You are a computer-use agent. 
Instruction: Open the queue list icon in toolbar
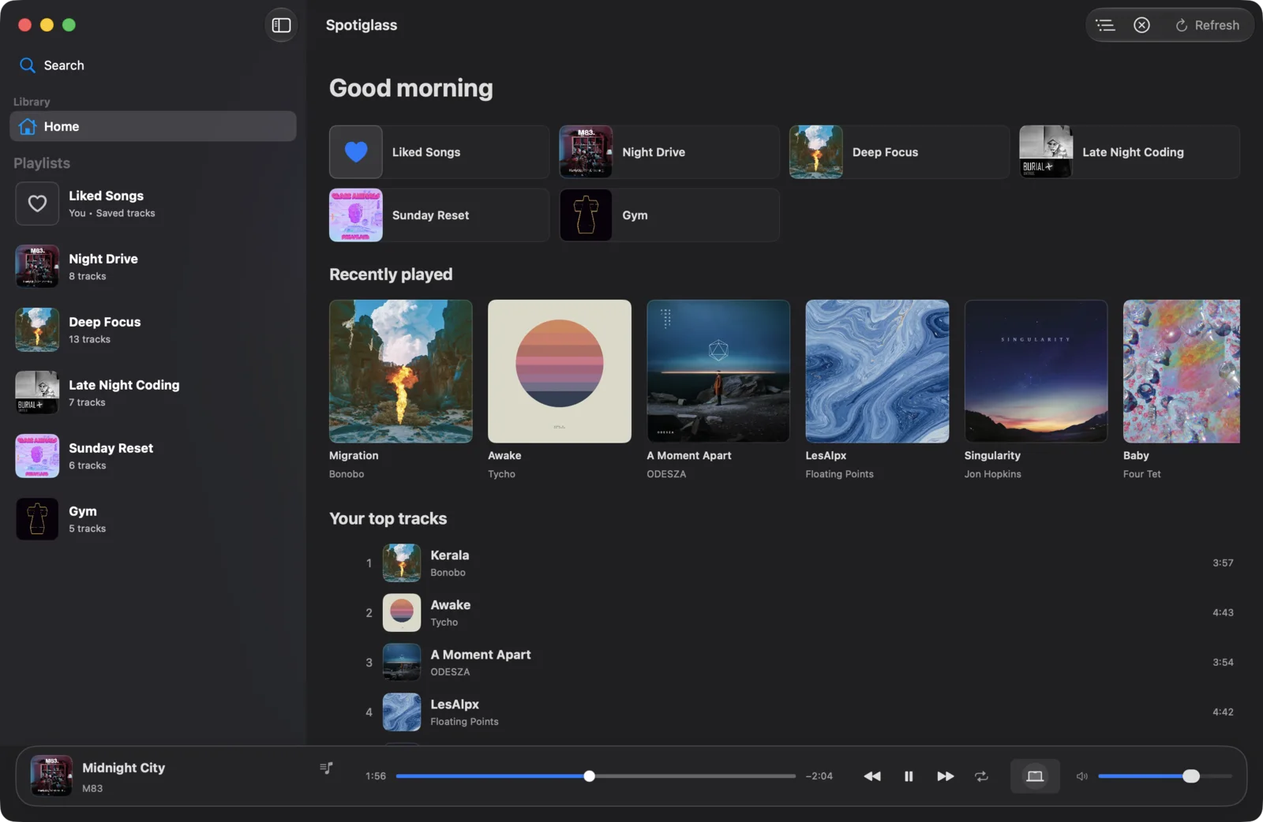[1105, 25]
